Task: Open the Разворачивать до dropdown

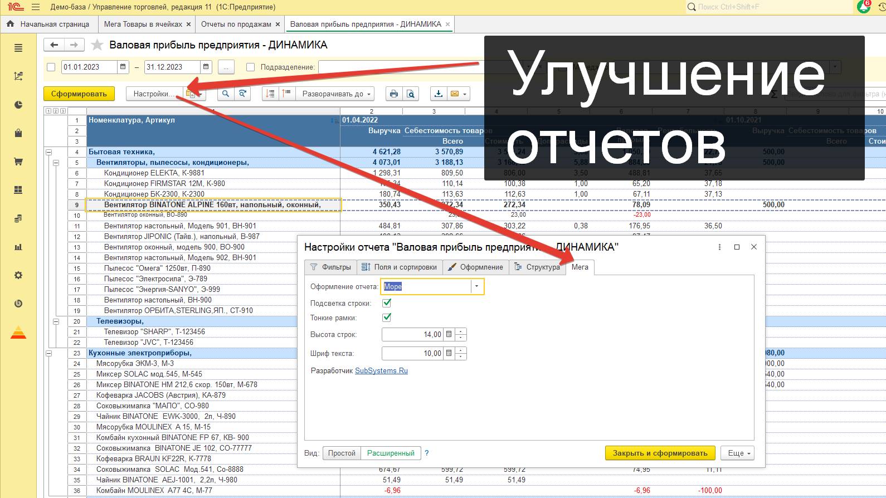Action: coord(334,94)
